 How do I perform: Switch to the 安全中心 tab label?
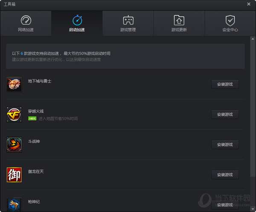coord(230,30)
